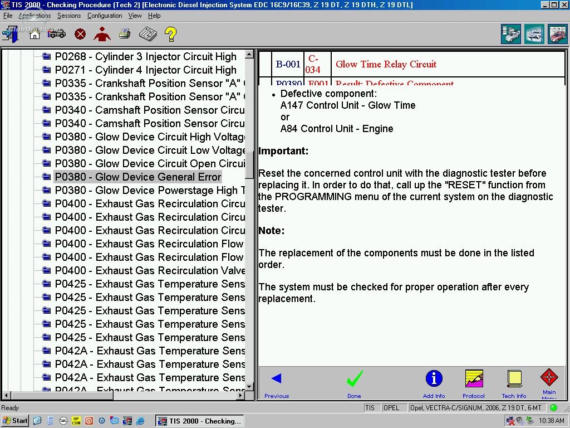Image resolution: width=570 pixels, height=428 pixels.
Task: Click folder icon beside P0268 Cylinder 3
Action: 46,56
